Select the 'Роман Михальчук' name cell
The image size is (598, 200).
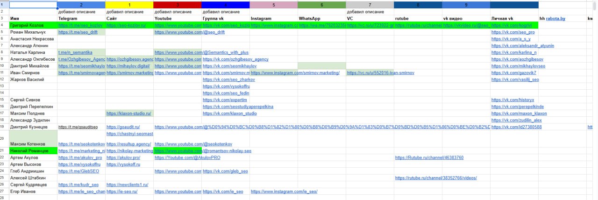[33, 32]
